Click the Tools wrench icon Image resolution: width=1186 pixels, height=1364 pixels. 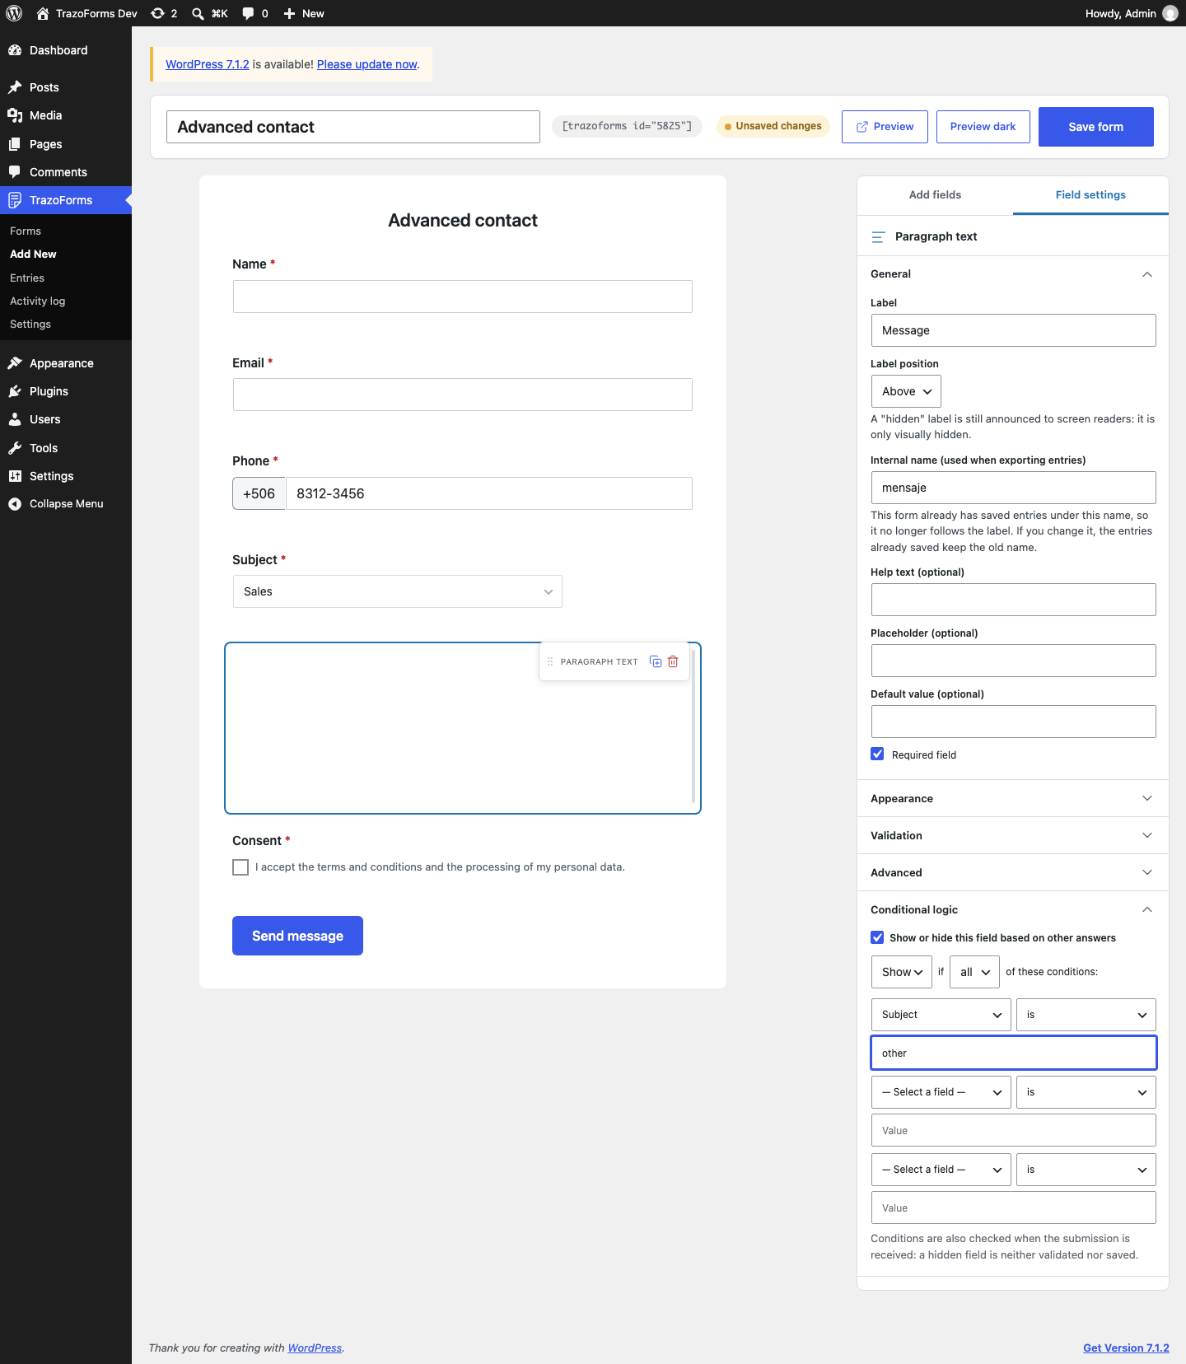[x=15, y=448]
